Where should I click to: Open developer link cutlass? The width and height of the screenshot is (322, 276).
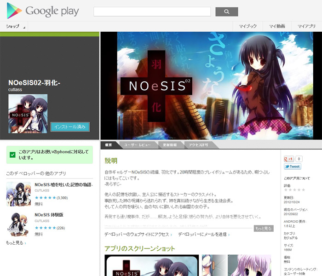[15, 90]
